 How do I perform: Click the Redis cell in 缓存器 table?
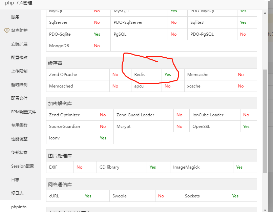(x=140, y=75)
